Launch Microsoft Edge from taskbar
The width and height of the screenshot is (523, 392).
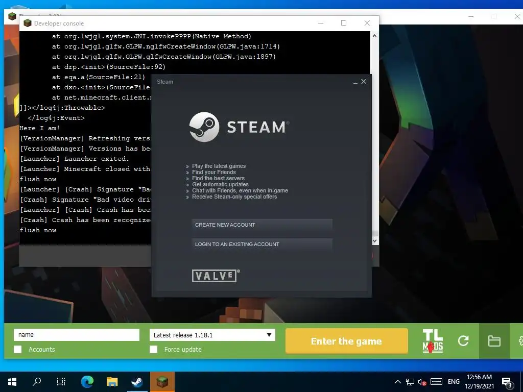tap(87, 382)
